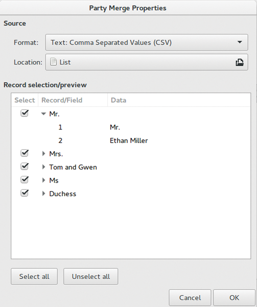This screenshot has height=307, width=257.
Task: Uncheck the Mrs. record checkbox
Action: [25, 153]
